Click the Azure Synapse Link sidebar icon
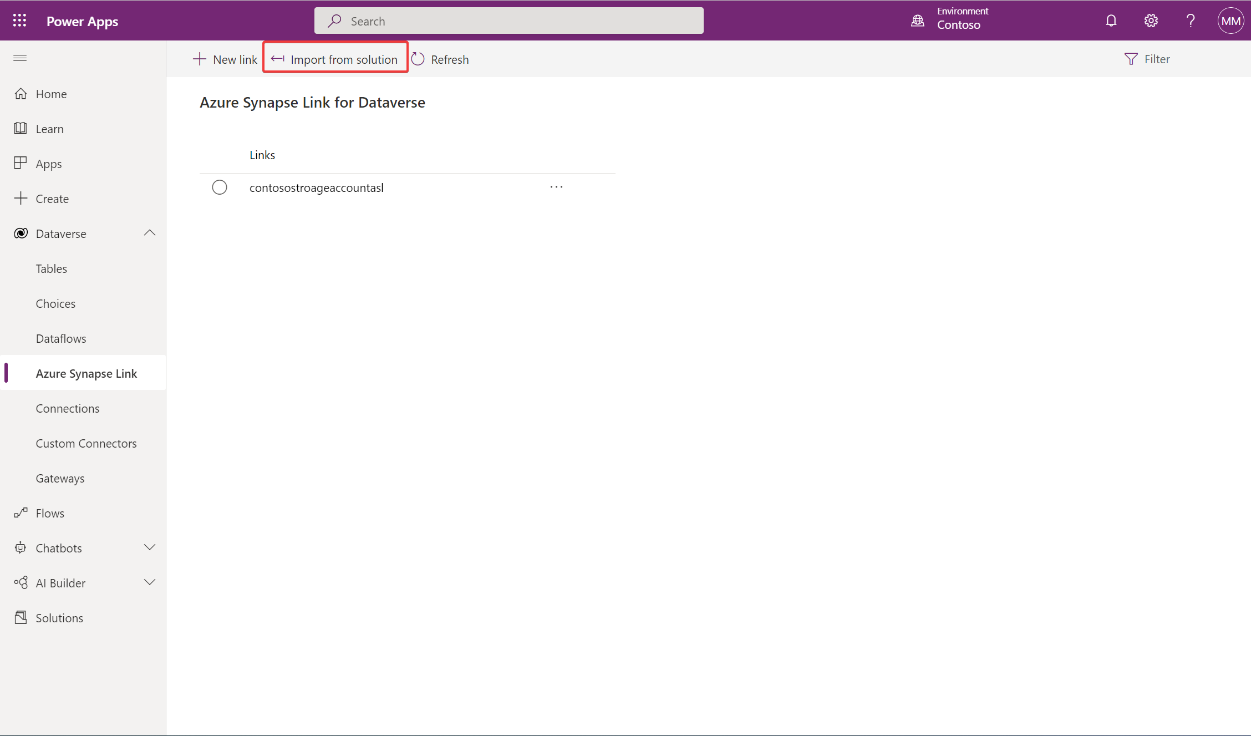 pyautogui.click(x=86, y=372)
